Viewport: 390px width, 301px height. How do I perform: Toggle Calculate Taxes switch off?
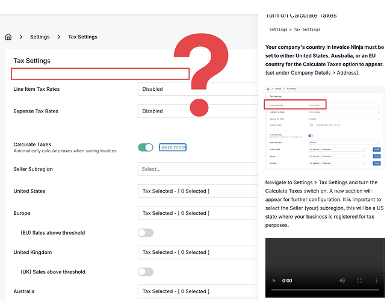(x=146, y=147)
